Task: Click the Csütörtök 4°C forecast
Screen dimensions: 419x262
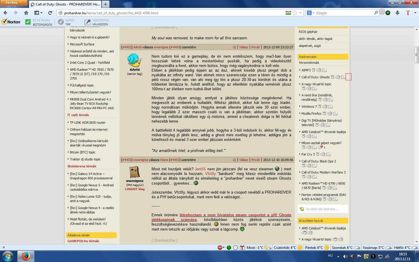Action: (288, 248)
